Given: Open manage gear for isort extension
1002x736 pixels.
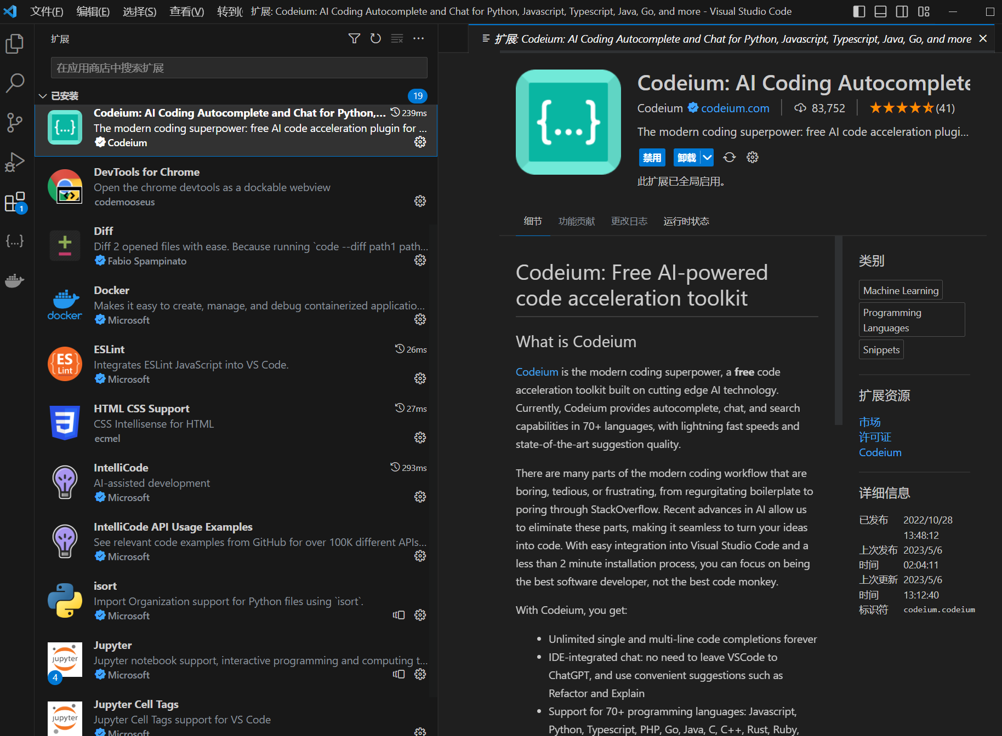Looking at the screenshot, I should [x=420, y=615].
